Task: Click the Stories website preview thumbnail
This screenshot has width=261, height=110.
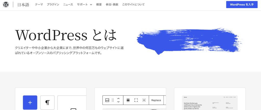Action: [x=210, y=102]
